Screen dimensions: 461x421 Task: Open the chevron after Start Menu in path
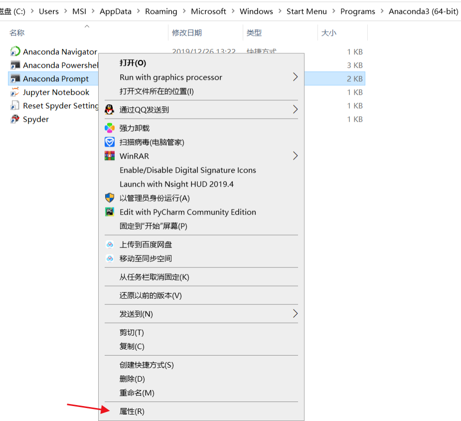334,11
